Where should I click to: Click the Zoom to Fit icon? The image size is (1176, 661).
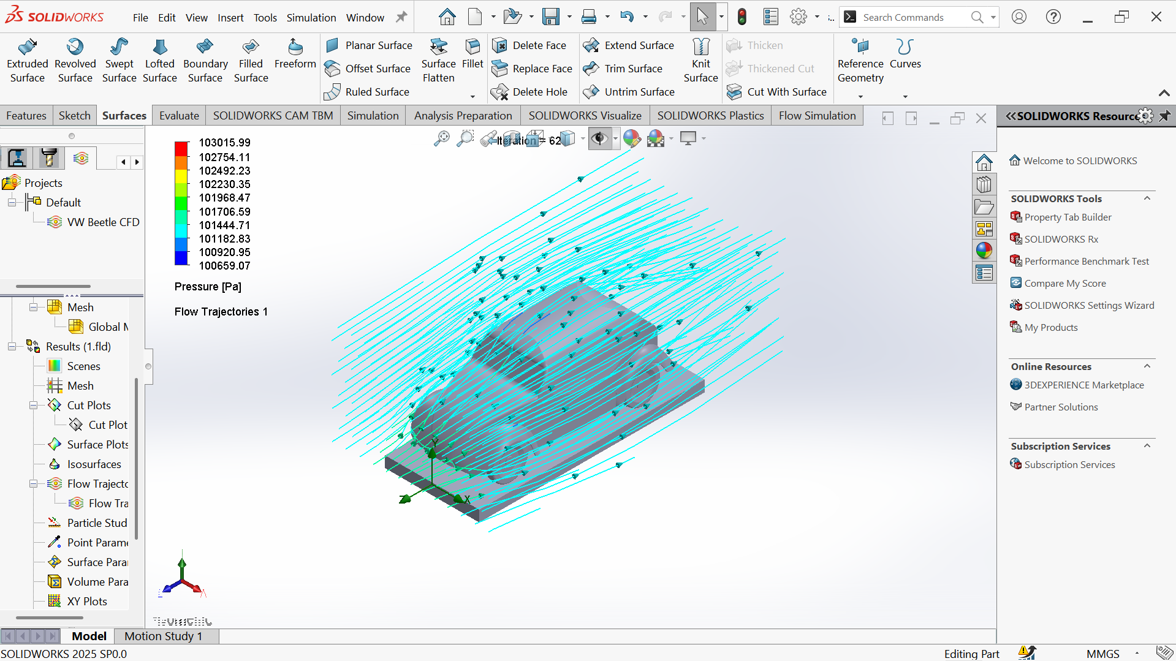[x=441, y=138]
